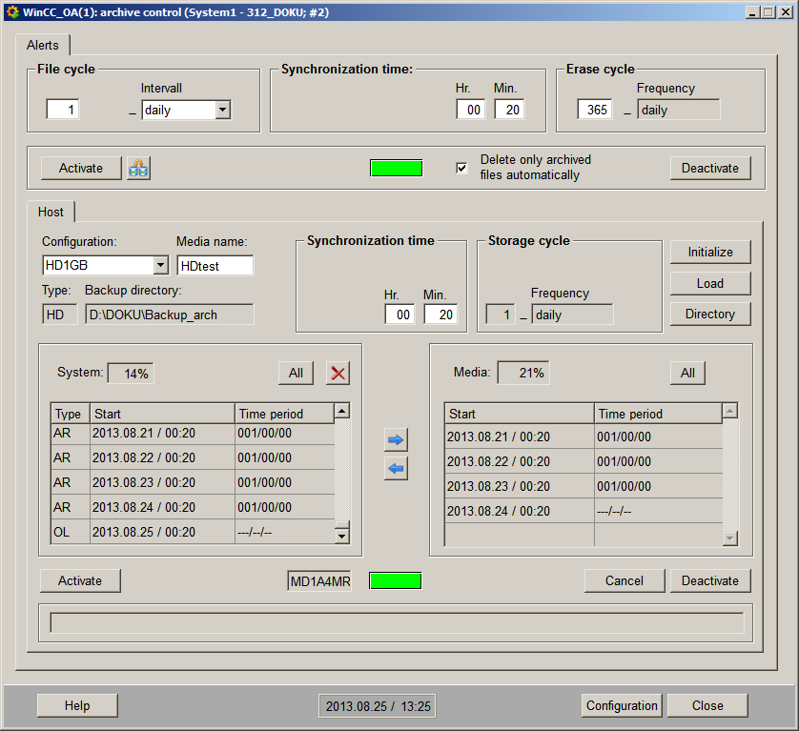
Task: Click the WinCC OA title bar icon
Action: pos(11,10)
